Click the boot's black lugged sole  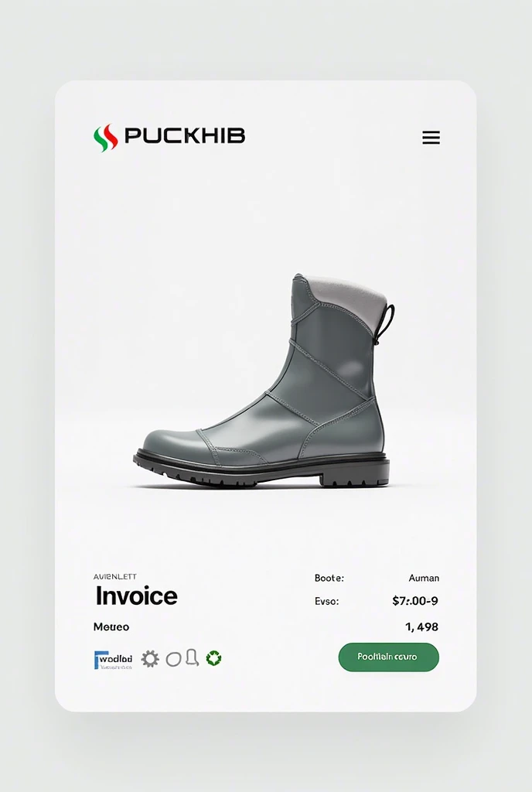pos(261,469)
